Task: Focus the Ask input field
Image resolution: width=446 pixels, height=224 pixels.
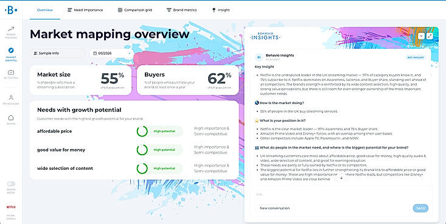Action: click(x=341, y=194)
